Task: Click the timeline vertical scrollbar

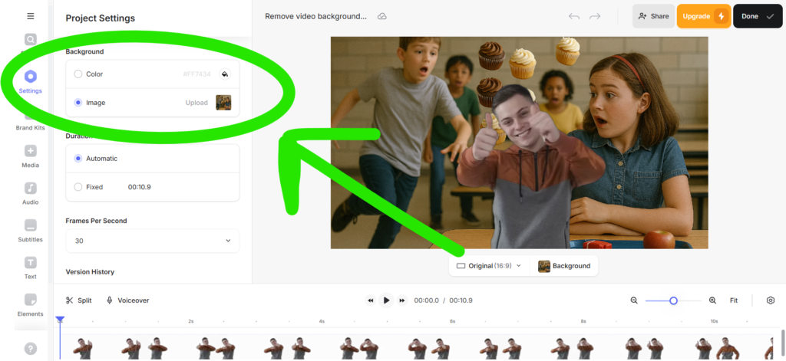Action: tap(782, 342)
